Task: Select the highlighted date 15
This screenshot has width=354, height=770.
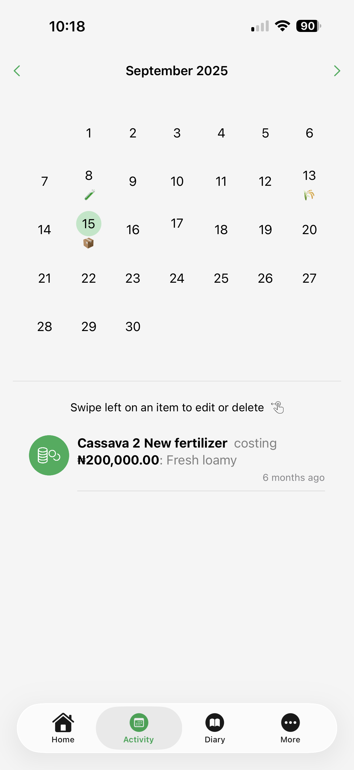Action: coord(89,224)
